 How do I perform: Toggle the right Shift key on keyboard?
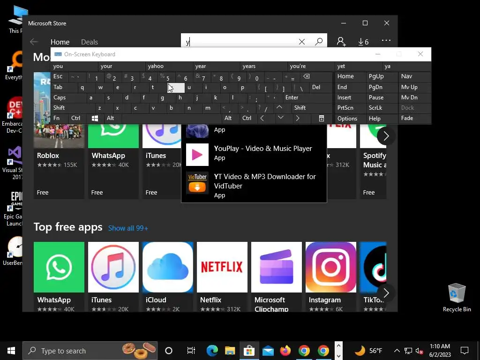click(x=312, y=108)
